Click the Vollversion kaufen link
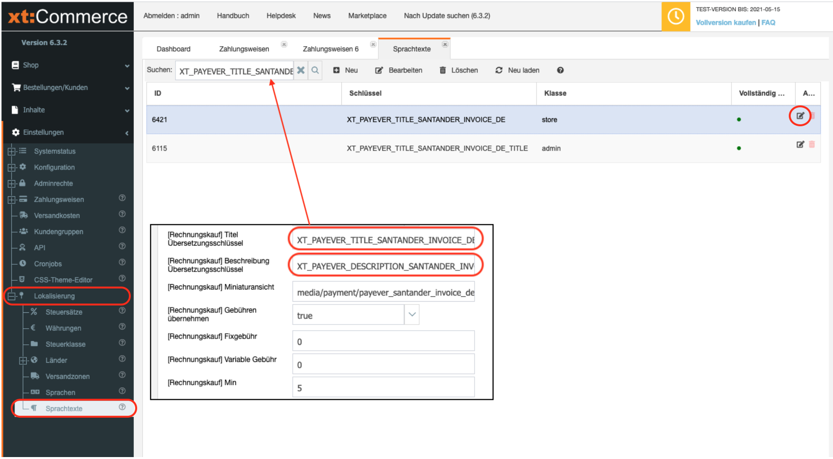 click(726, 23)
